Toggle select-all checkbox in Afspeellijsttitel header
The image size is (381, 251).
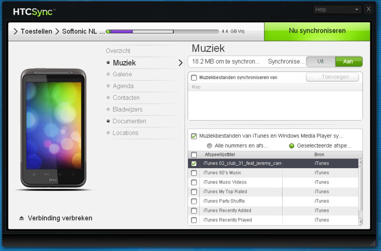(194, 155)
